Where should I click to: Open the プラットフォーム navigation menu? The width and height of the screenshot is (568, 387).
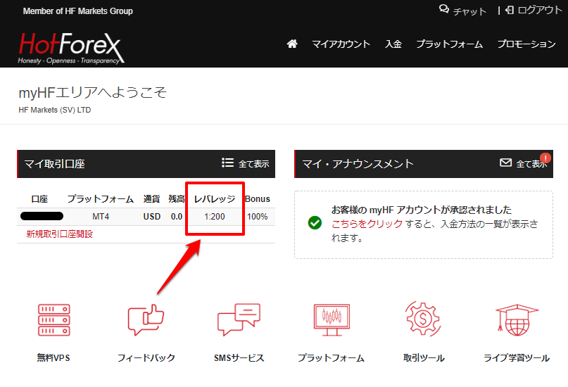click(449, 44)
